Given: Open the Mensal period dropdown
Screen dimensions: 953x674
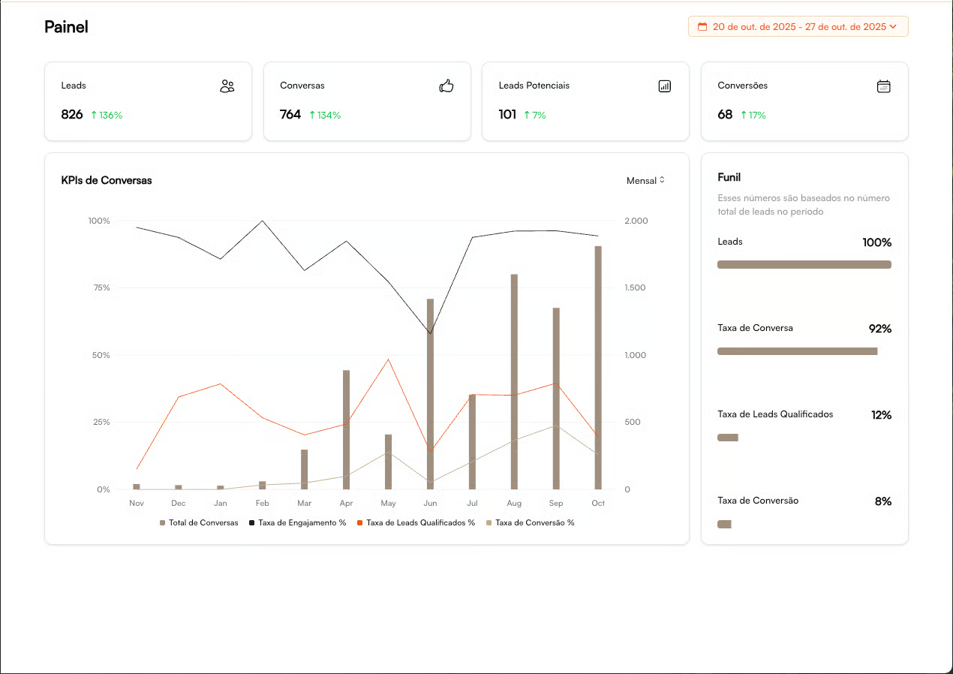Looking at the screenshot, I should pos(645,181).
